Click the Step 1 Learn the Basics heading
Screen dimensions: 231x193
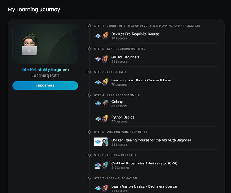click(x=147, y=26)
